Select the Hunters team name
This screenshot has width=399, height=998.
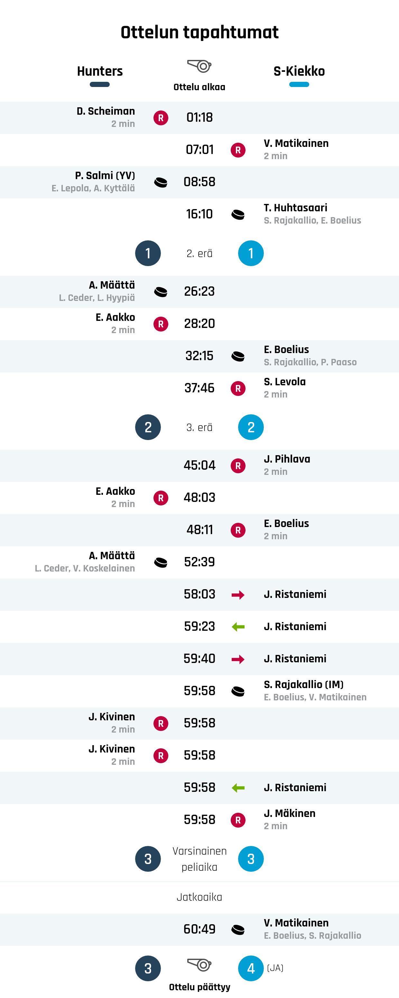click(100, 71)
